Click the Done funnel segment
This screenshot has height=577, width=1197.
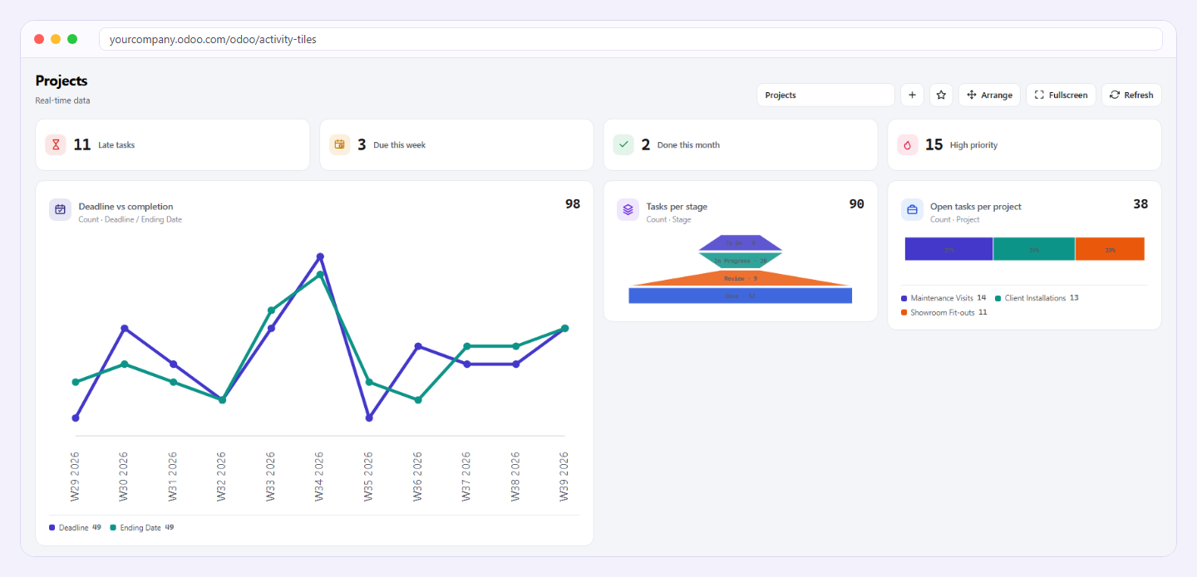pyautogui.click(x=741, y=296)
